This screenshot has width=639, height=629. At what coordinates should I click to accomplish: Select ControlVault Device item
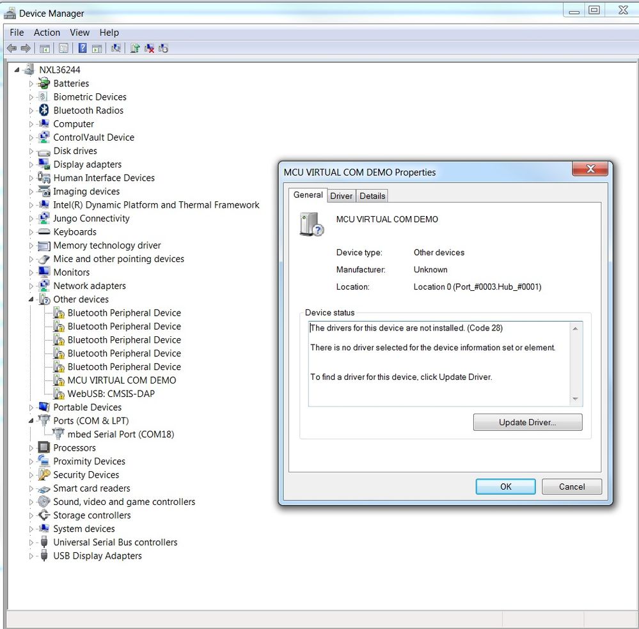click(94, 137)
